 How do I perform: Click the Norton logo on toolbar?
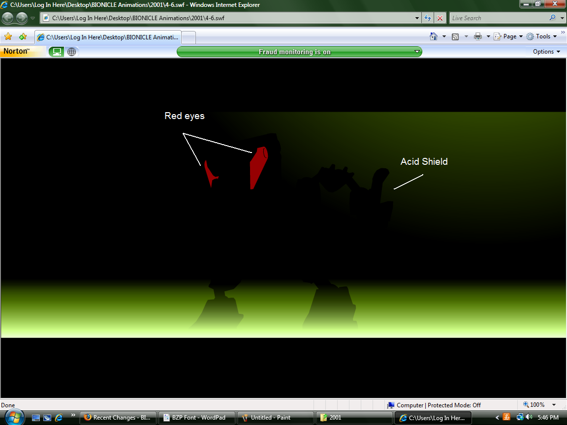click(16, 51)
